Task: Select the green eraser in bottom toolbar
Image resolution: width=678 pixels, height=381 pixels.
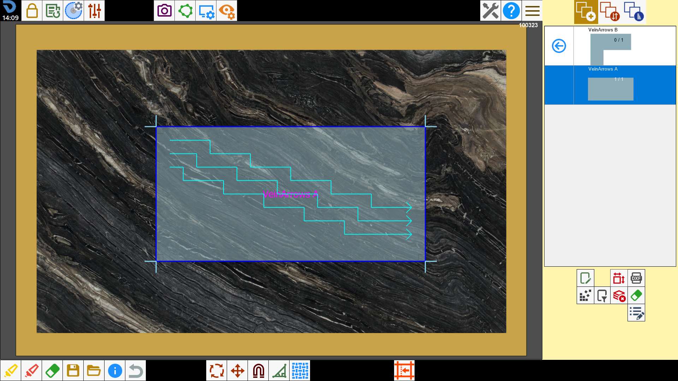Action: (x=52, y=370)
